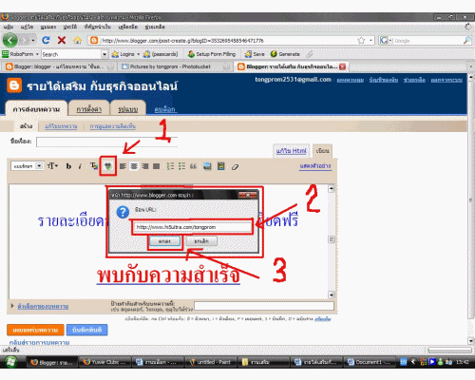Open the font family dropdown
Viewport: 475px width, 380px height.
27,166
